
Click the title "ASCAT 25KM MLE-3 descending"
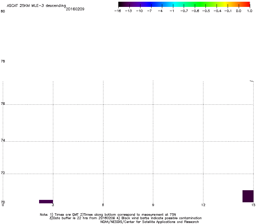click(x=36, y=6)
